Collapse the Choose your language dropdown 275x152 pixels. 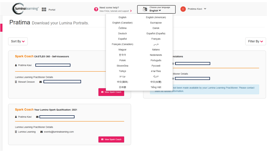pos(156,9)
